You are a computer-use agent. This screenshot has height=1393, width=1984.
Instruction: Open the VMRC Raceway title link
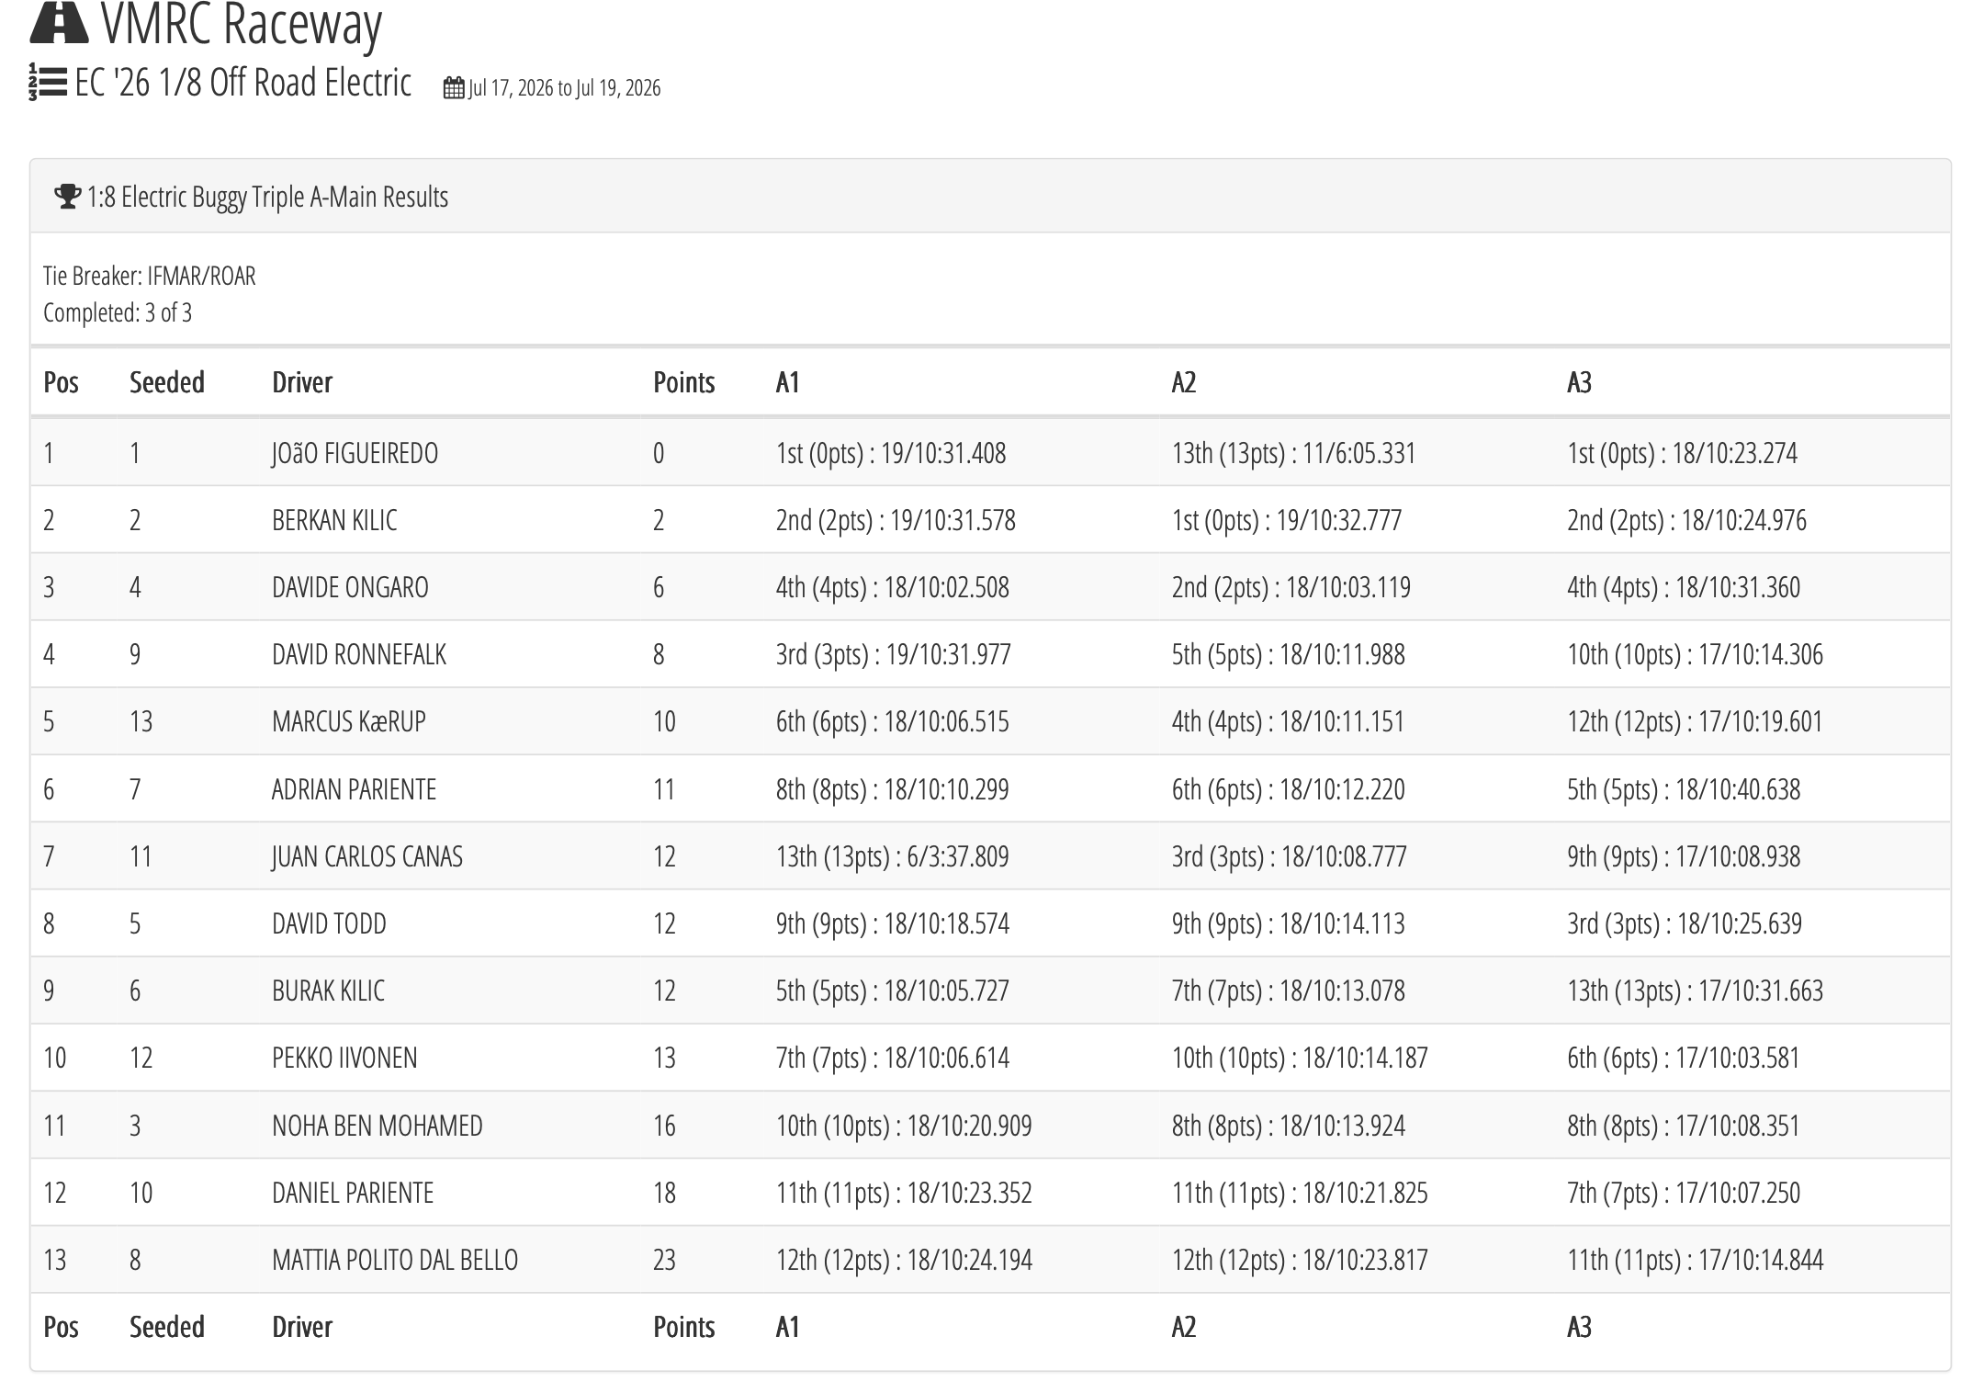[241, 23]
